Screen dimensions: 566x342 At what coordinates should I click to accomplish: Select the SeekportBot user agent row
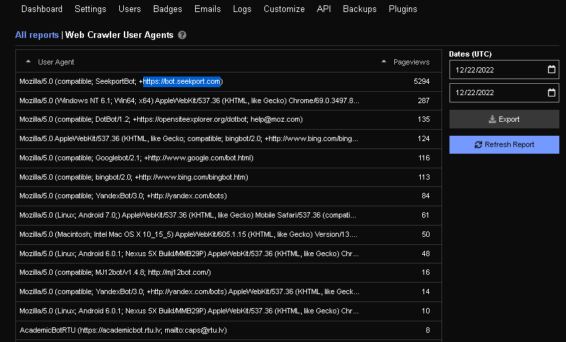pyautogui.click(x=228, y=82)
